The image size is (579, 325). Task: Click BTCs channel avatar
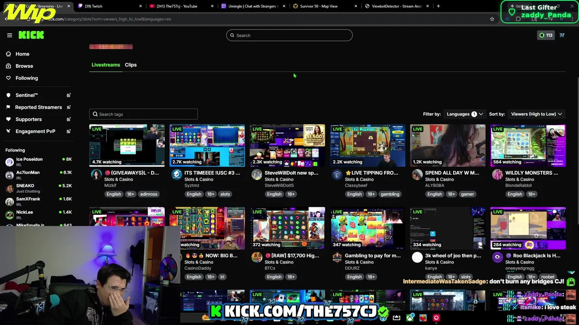point(257,257)
